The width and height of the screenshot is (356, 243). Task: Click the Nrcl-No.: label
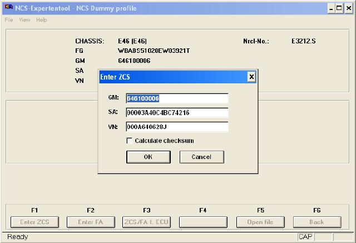tap(256, 41)
